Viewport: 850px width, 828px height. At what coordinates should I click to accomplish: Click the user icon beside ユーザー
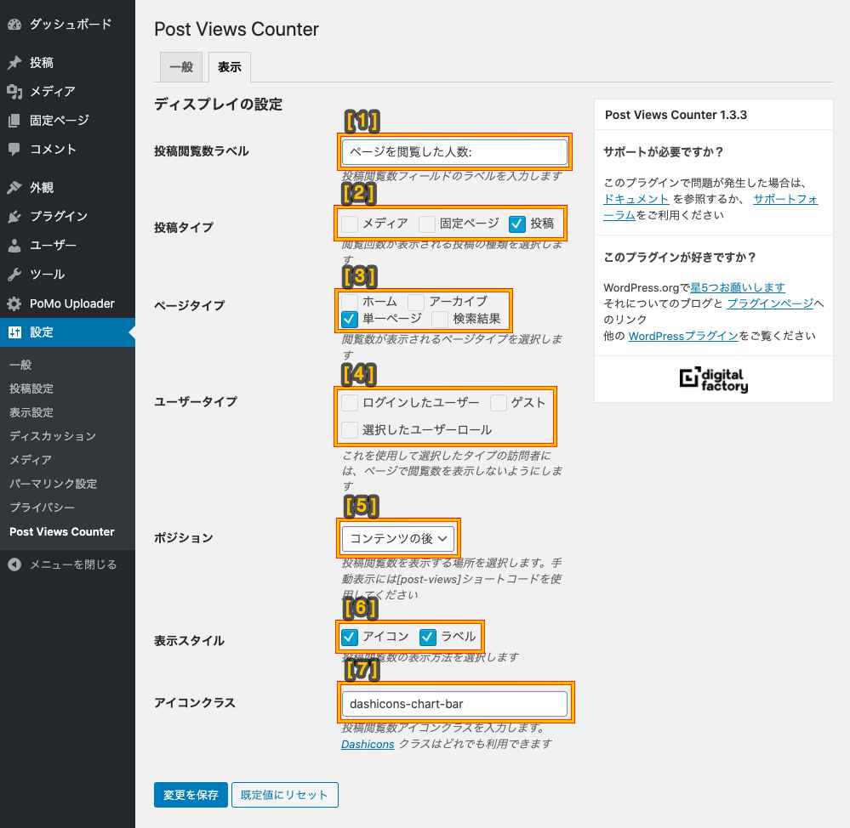pos(14,246)
